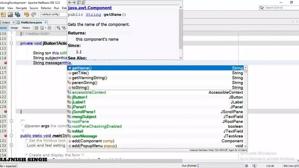Screen dimensions: 299x168
Task: Open the default config combo box
Action: [54, 14]
